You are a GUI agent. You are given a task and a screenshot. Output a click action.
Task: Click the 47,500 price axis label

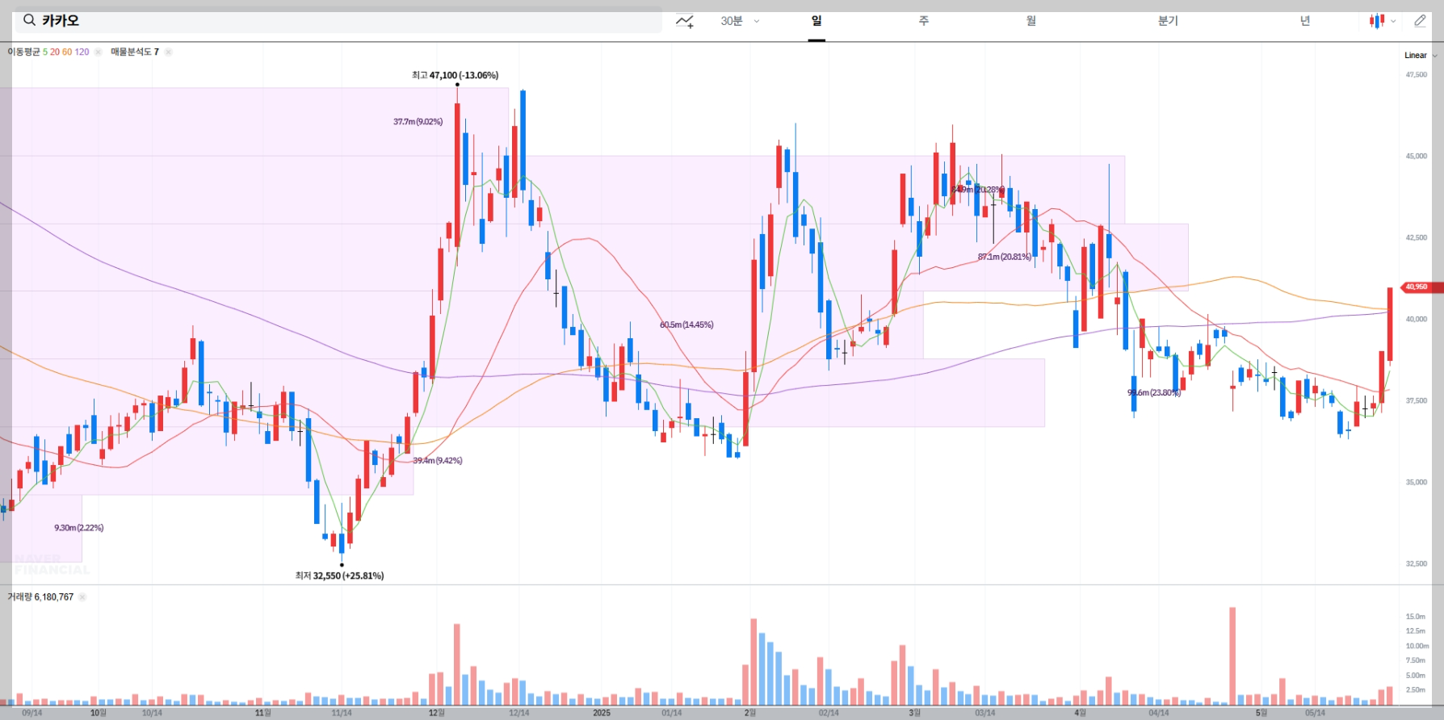coord(1417,74)
